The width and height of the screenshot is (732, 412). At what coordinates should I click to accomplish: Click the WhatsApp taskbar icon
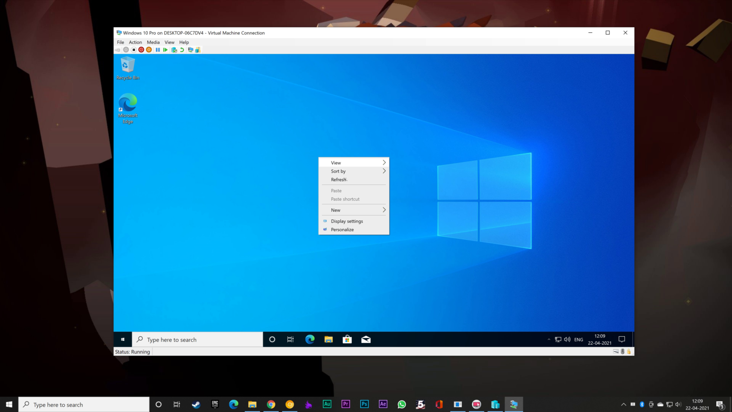click(401, 404)
